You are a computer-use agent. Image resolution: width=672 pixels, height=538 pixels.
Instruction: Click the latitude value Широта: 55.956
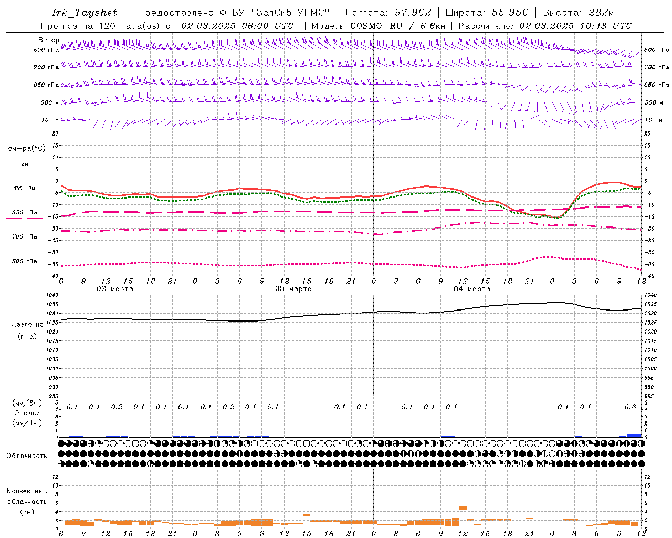487,13
